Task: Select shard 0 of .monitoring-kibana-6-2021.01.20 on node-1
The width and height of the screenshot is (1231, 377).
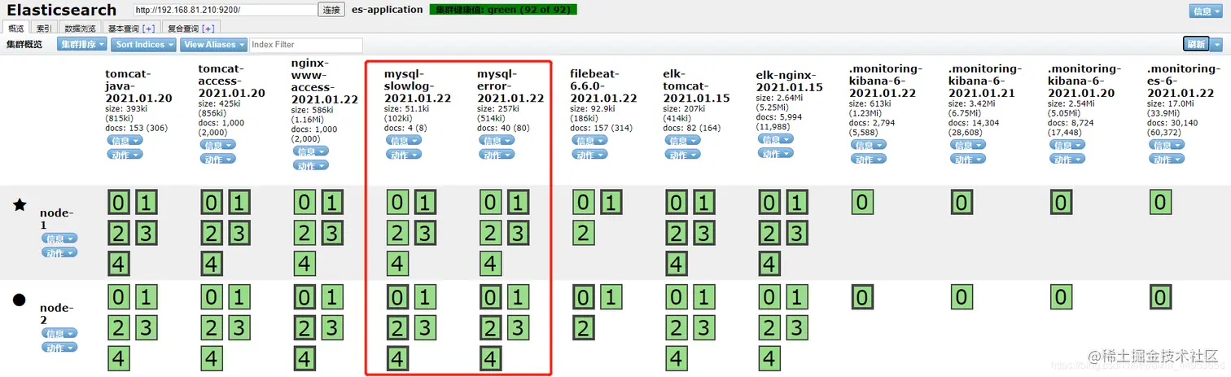Action: click(1060, 203)
